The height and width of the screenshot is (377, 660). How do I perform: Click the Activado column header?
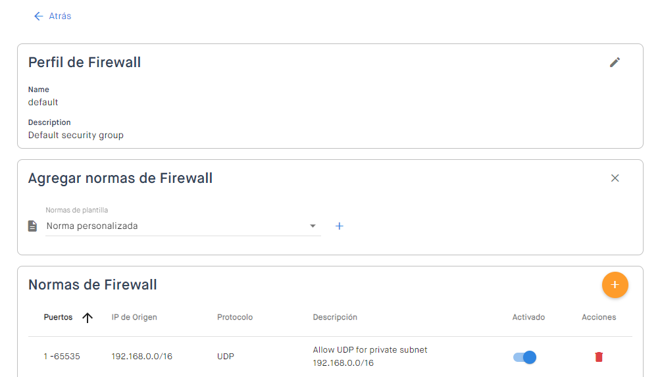click(x=528, y=317)
